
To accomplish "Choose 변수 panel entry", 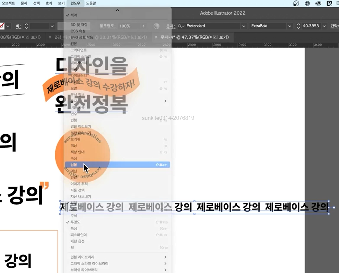I will [118, 114].
